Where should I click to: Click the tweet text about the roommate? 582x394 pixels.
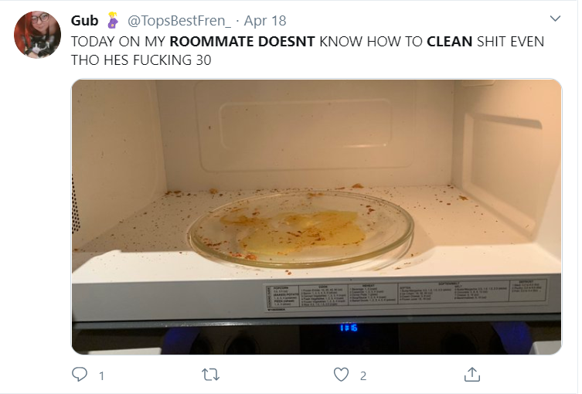click(308, 50)
